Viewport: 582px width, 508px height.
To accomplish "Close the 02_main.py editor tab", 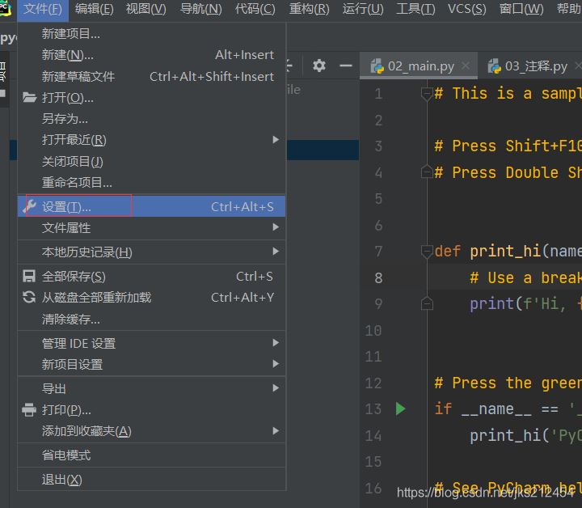I will tap(466, 66).
